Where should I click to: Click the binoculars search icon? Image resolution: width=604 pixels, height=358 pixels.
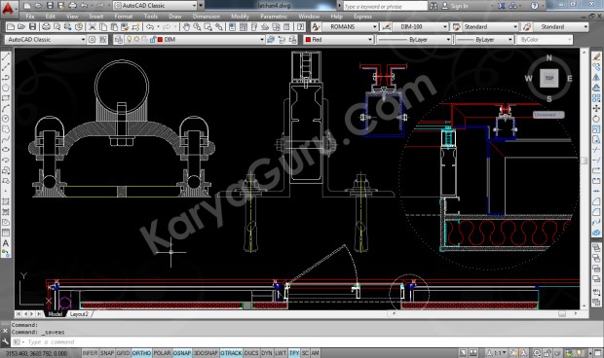coord(434,6)
